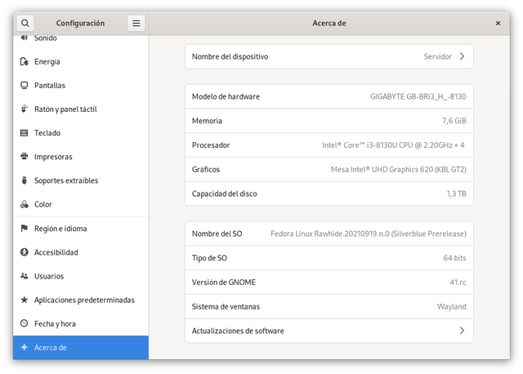The width and height of the screenshot is (523, 374).
Task: Click the Sistema de ventanas label
Action: 226,306
